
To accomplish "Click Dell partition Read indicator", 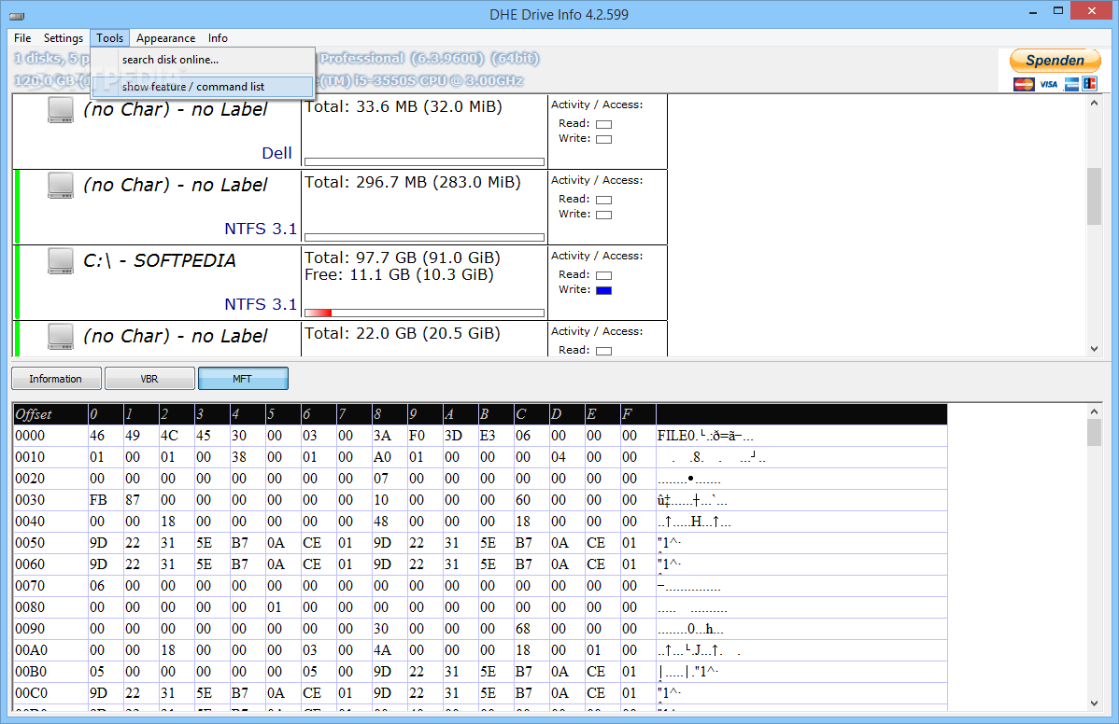I will [603, 124].
